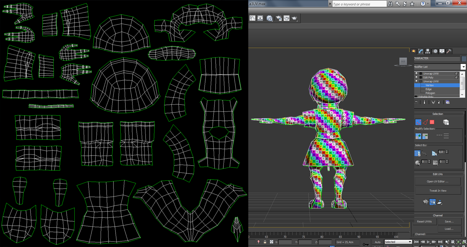Select the Polygon selection icon in Selection rollout
The width and height of the screenshot is (467, 247).
click(432, 122)
